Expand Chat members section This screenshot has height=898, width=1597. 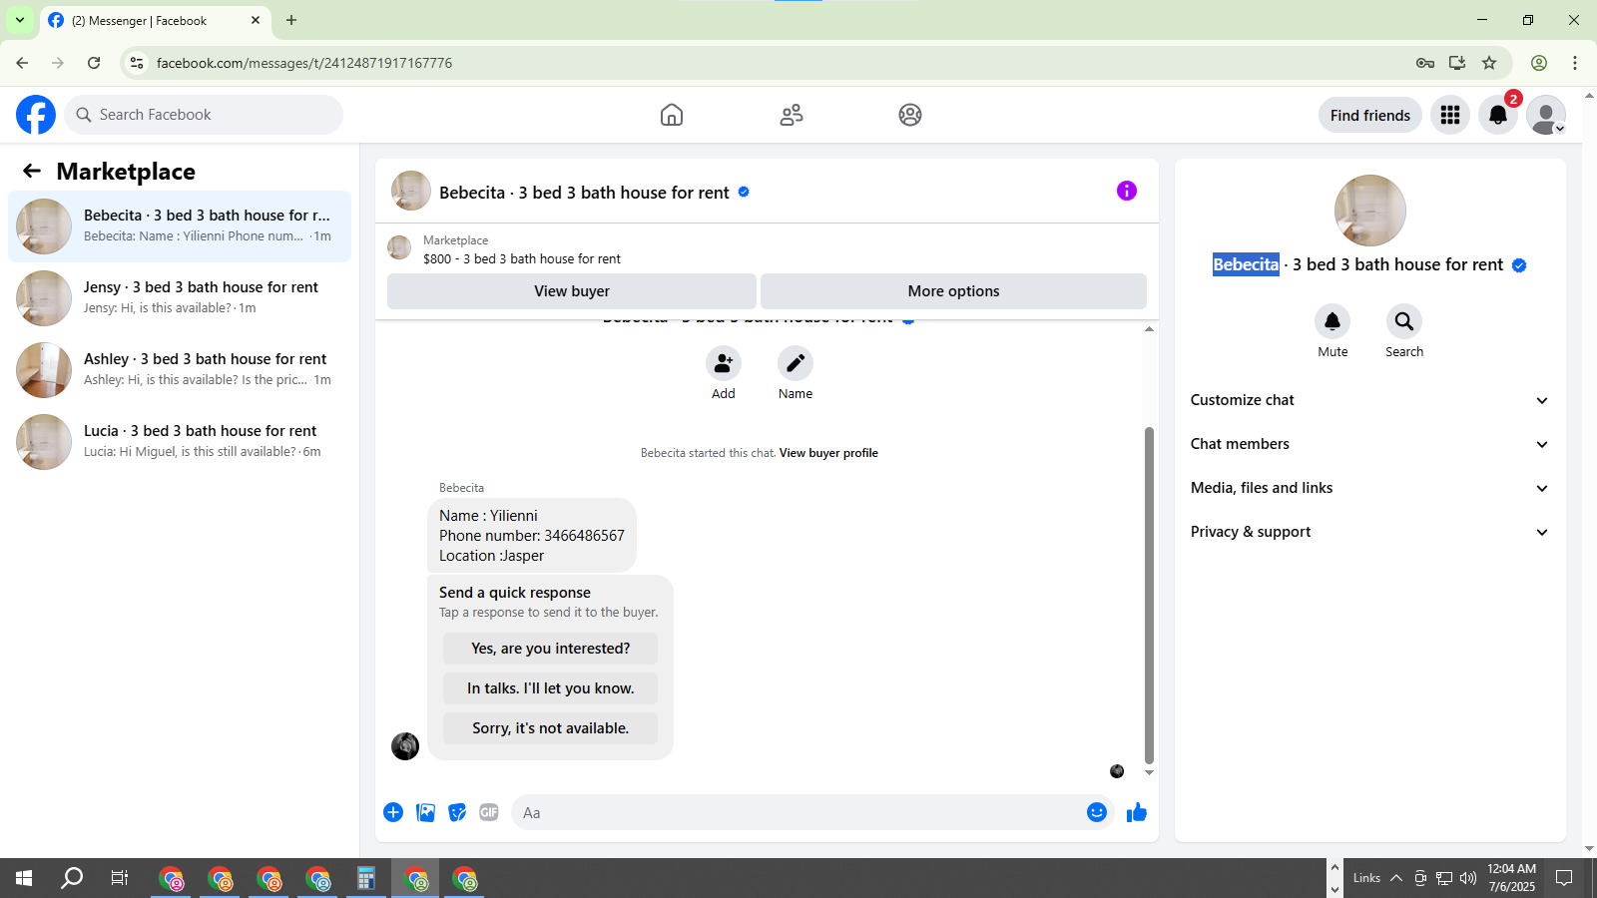tap(1370, 444)
